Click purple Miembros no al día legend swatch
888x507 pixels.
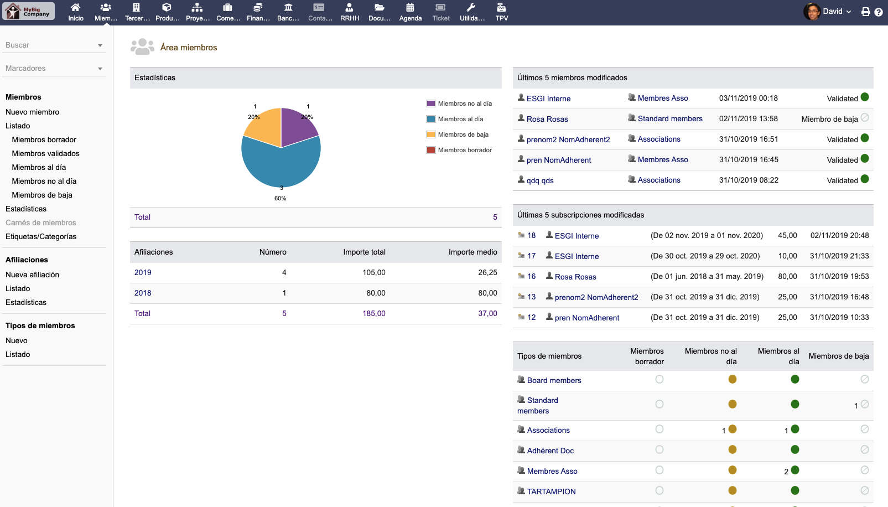coord(431,104)
